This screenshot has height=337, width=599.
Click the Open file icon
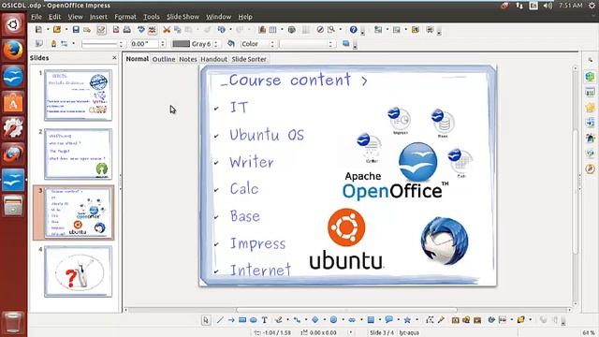[x=57, y=29]
